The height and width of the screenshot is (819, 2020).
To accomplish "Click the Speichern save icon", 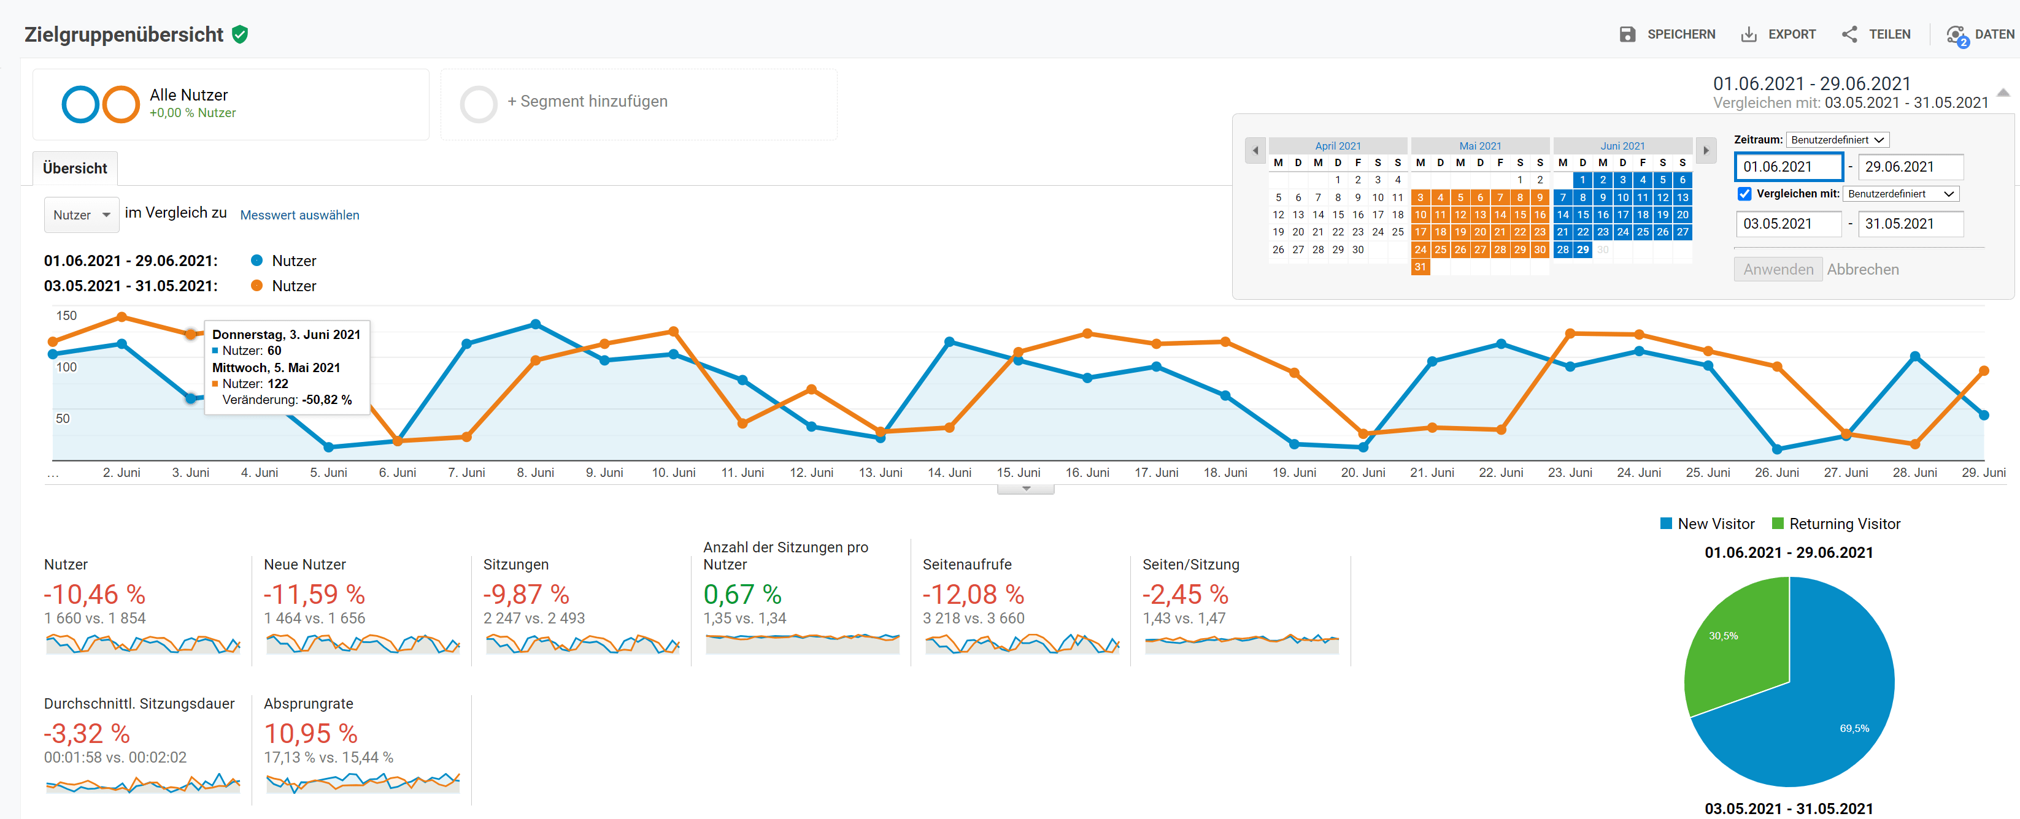I will [1630, 34].
